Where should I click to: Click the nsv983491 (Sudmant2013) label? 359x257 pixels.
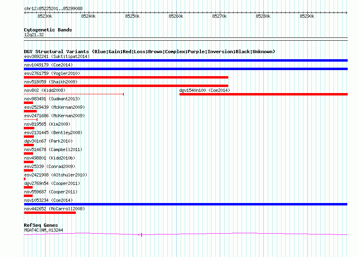pyautogui.click(x=52, y=99)
